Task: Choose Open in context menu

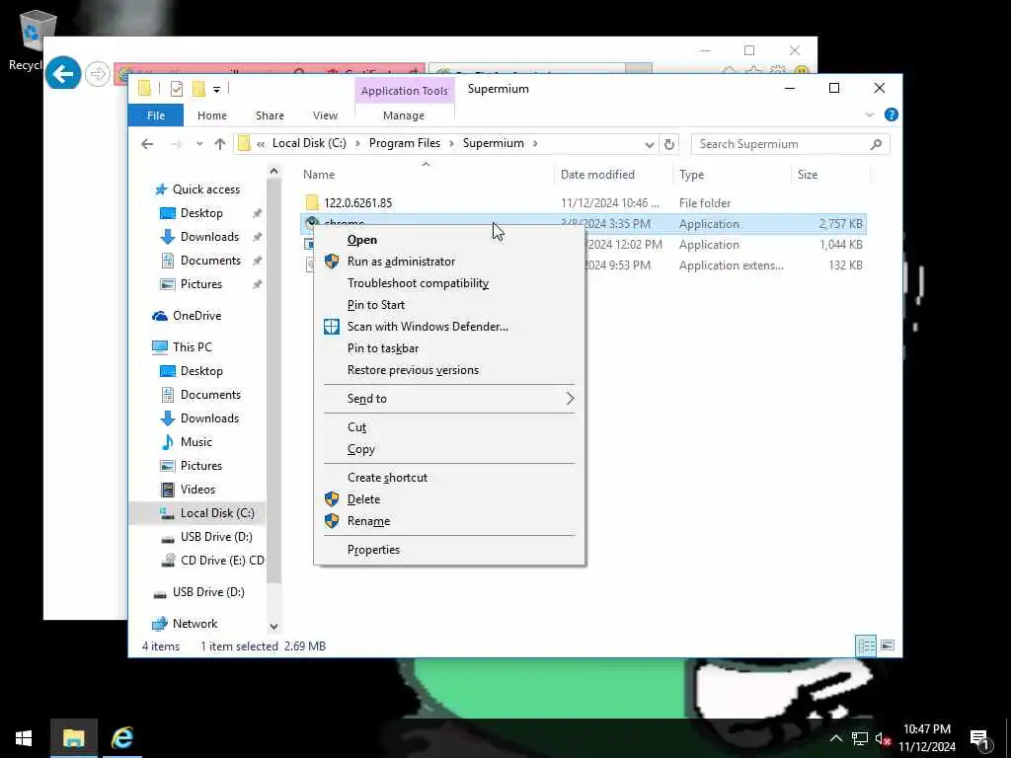Action: [449, 240]
